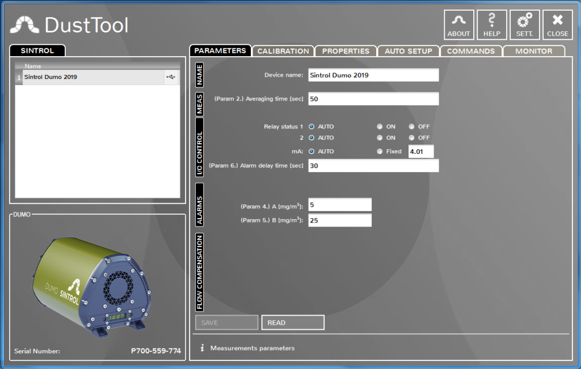581x369 pixels.
Task: Click the DustTool logo
Action: point(69,25)
